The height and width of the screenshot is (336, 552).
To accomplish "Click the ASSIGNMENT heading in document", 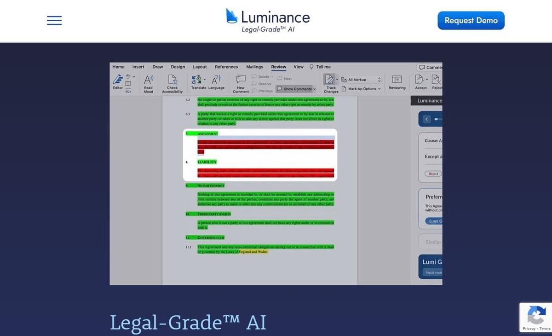I will (207, 133).
